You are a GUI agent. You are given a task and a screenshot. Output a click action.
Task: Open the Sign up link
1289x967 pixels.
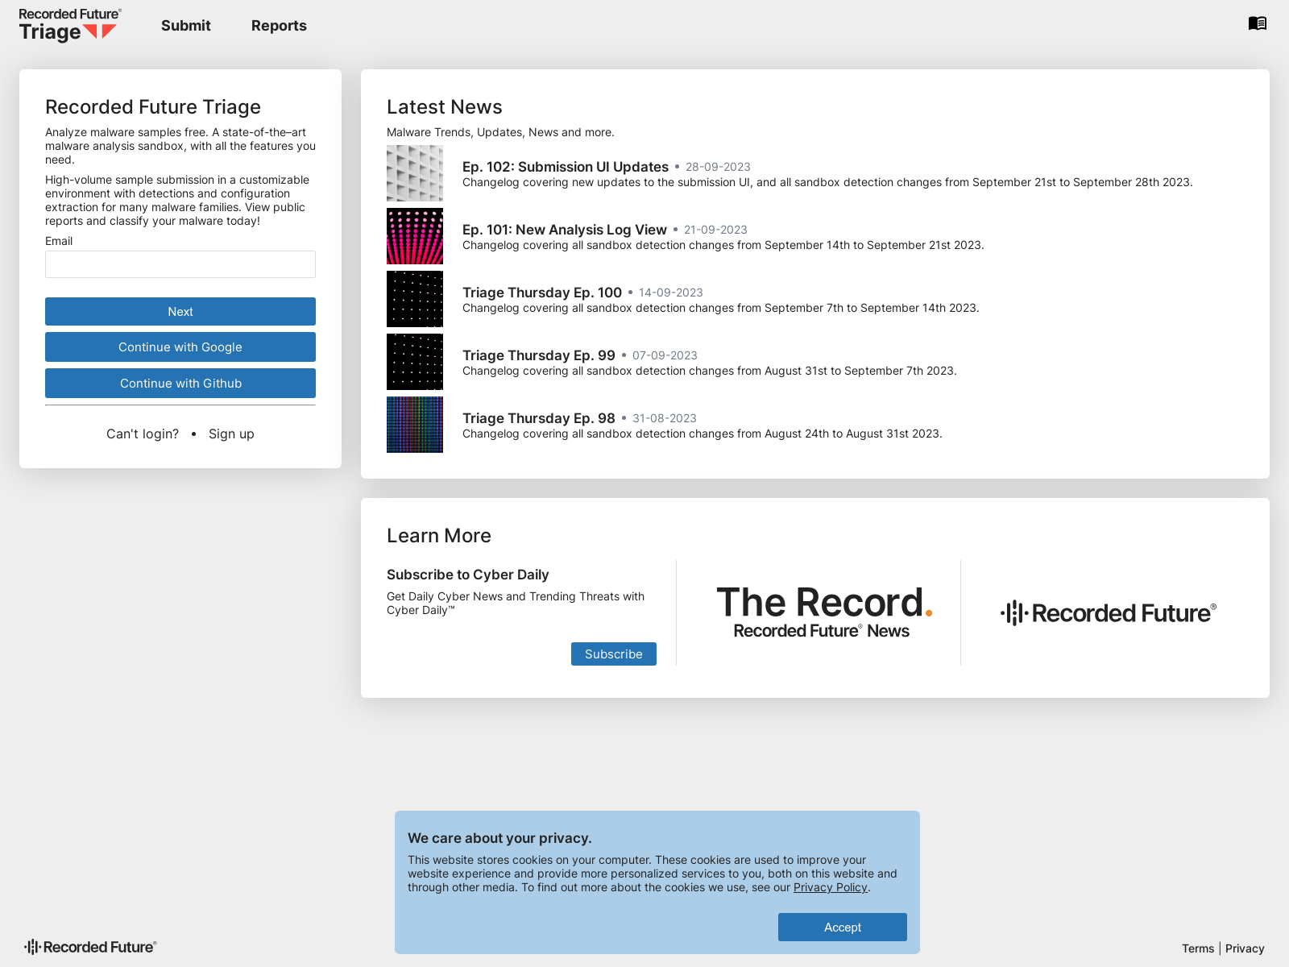[x=231, y=434]
